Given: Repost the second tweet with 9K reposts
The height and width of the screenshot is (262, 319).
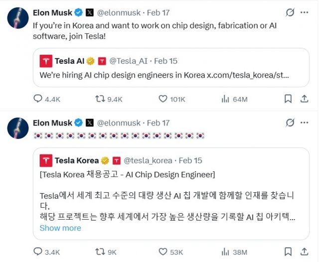Looking at the screenshot, I should coord(100,252).
